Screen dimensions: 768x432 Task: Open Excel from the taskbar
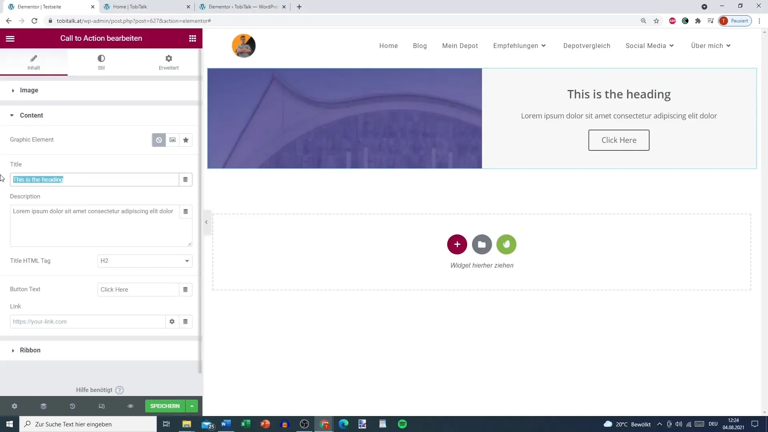pyautogui.click(x=245, y=424)
